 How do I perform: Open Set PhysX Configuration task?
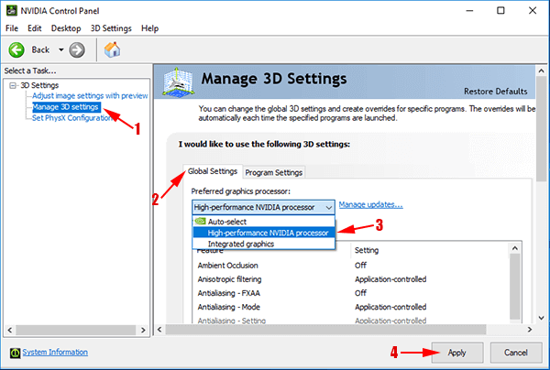[x=72, y=118]
